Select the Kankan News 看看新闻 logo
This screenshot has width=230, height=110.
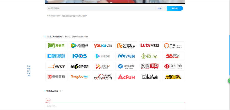tap(56, 77)
